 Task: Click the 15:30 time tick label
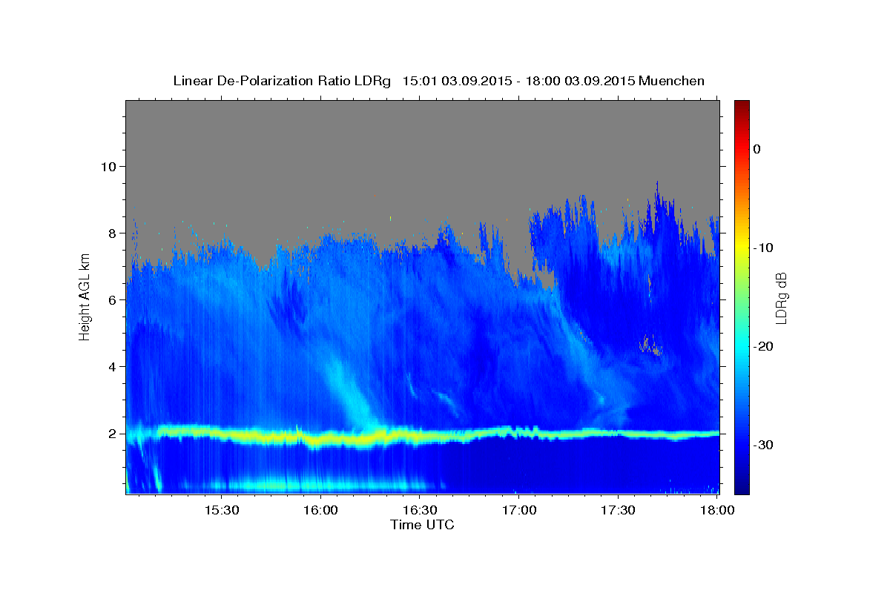221,511
